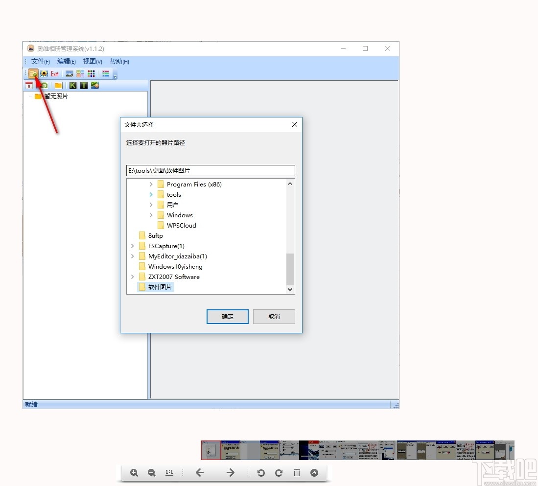Confirm folder selection with 确定
Screen dimensions: 538x486
(228, 317)
